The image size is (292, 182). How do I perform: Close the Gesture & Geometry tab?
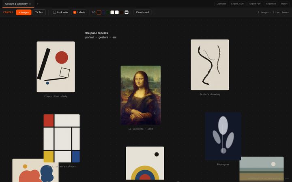[x=30, y=4]
